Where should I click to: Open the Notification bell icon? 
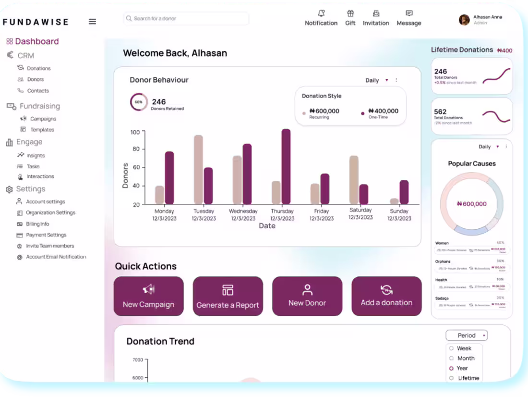[x=321, y=13]
